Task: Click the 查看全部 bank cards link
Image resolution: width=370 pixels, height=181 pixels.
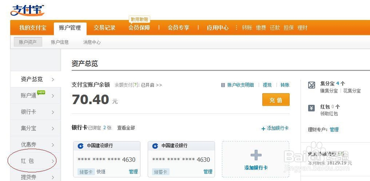Action: 126,128
